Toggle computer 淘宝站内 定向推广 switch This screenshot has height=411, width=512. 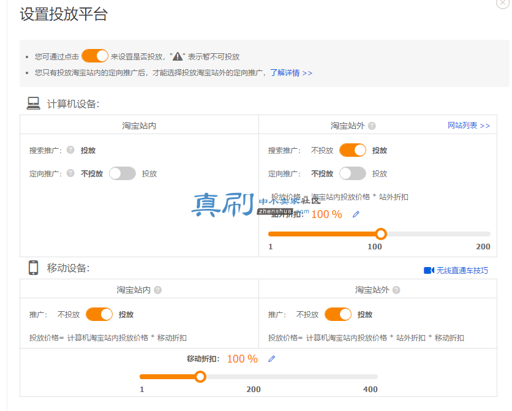122,173
